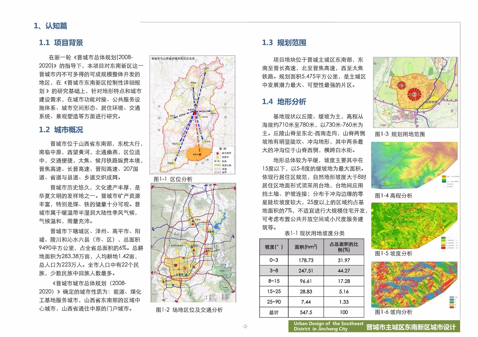Select caption 图1-6 坡向分析
The height and width of the screenshot is (337, 478).
(x=393, y=312)
